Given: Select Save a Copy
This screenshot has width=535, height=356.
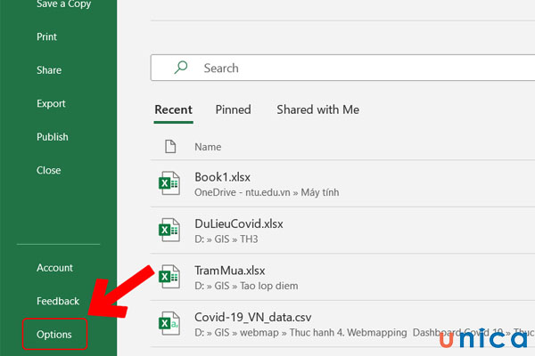Looking at the screenshot, I should coord(63,5).
